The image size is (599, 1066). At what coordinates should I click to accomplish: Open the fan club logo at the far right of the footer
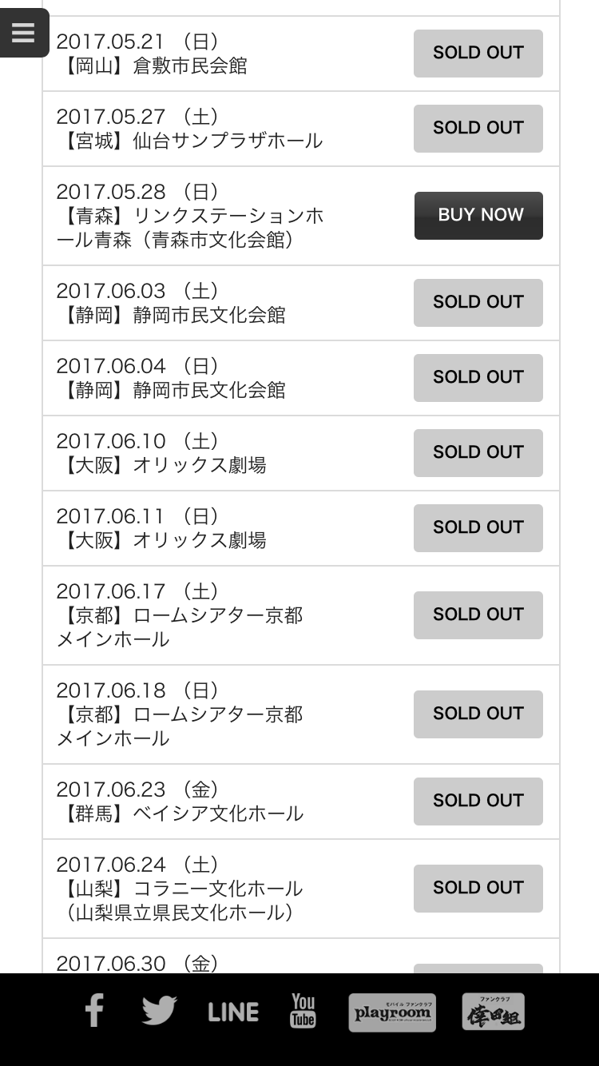[494, 1012]
